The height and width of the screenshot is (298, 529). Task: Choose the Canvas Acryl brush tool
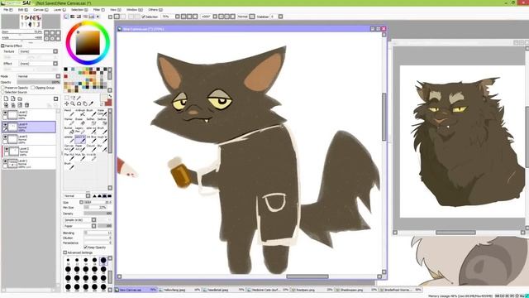[69, 147]
